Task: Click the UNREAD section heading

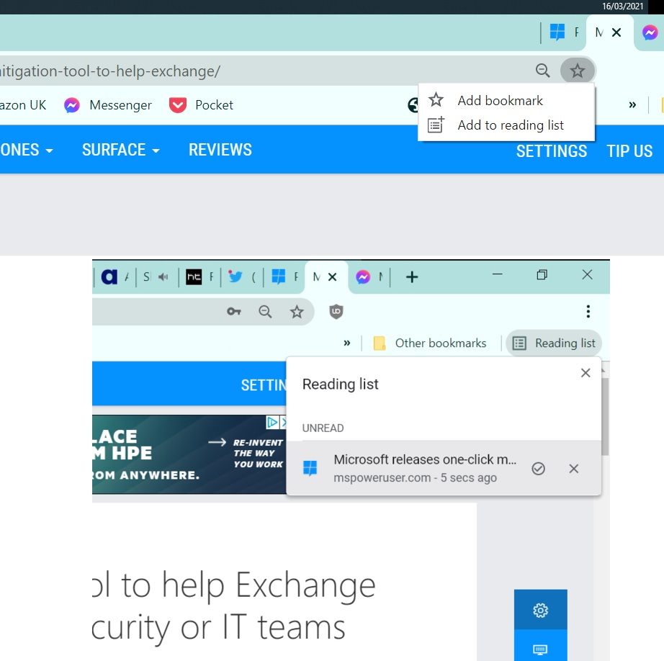Action: 323,428
